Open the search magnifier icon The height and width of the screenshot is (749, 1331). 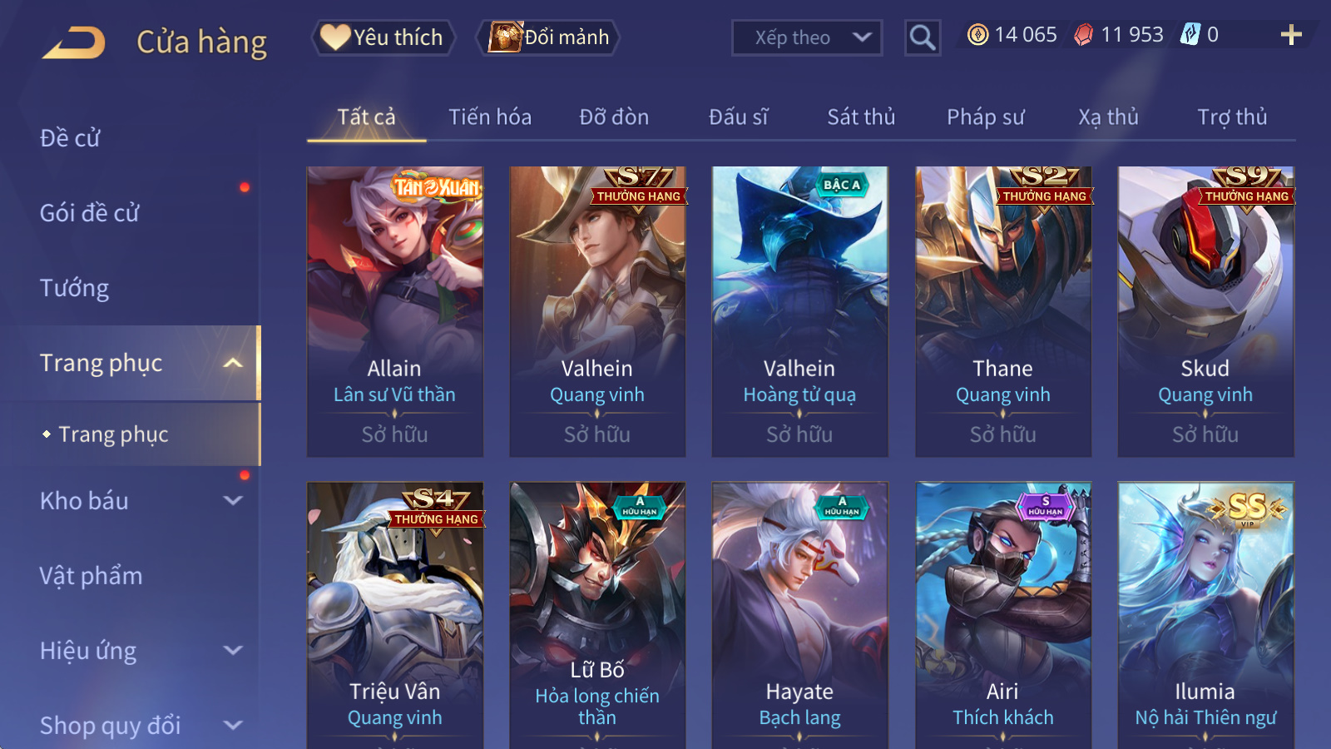923,37
